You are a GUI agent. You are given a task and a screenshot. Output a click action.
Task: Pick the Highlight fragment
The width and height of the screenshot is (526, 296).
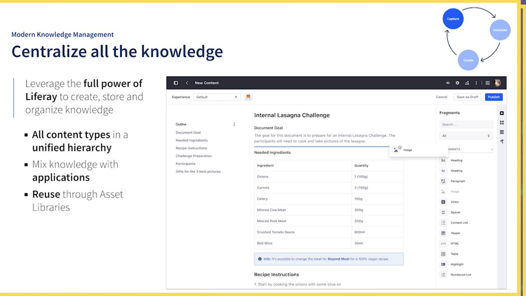pos(466,264)
